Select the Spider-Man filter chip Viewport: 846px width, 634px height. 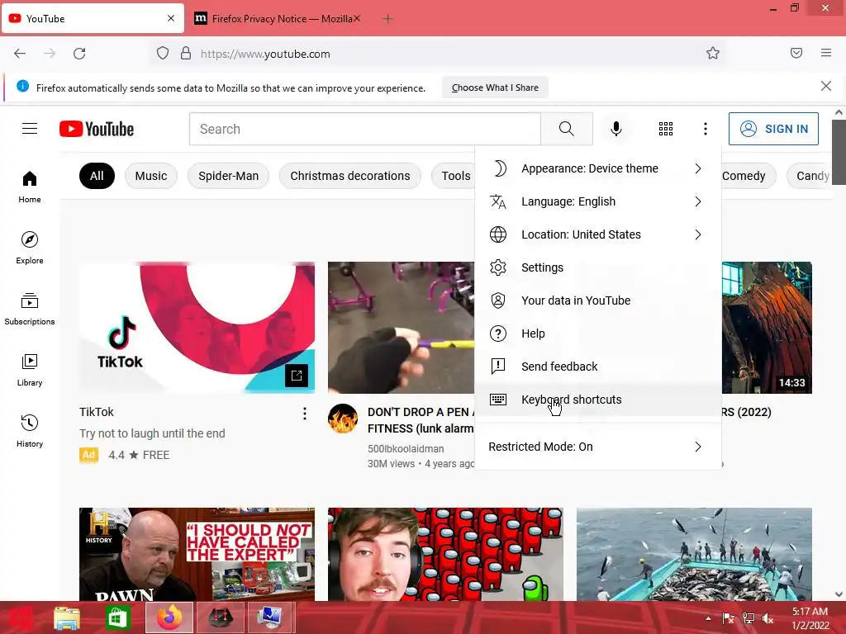(228, 176)
